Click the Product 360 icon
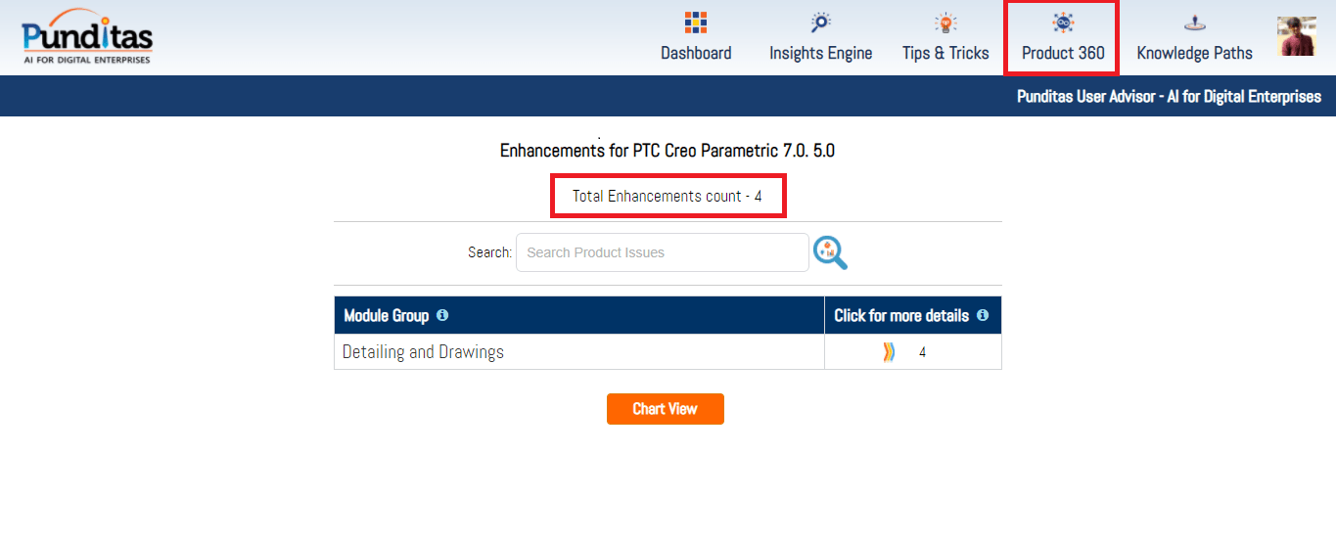The width and height of the screenshot is (1336, 545). coord(1063,23)
